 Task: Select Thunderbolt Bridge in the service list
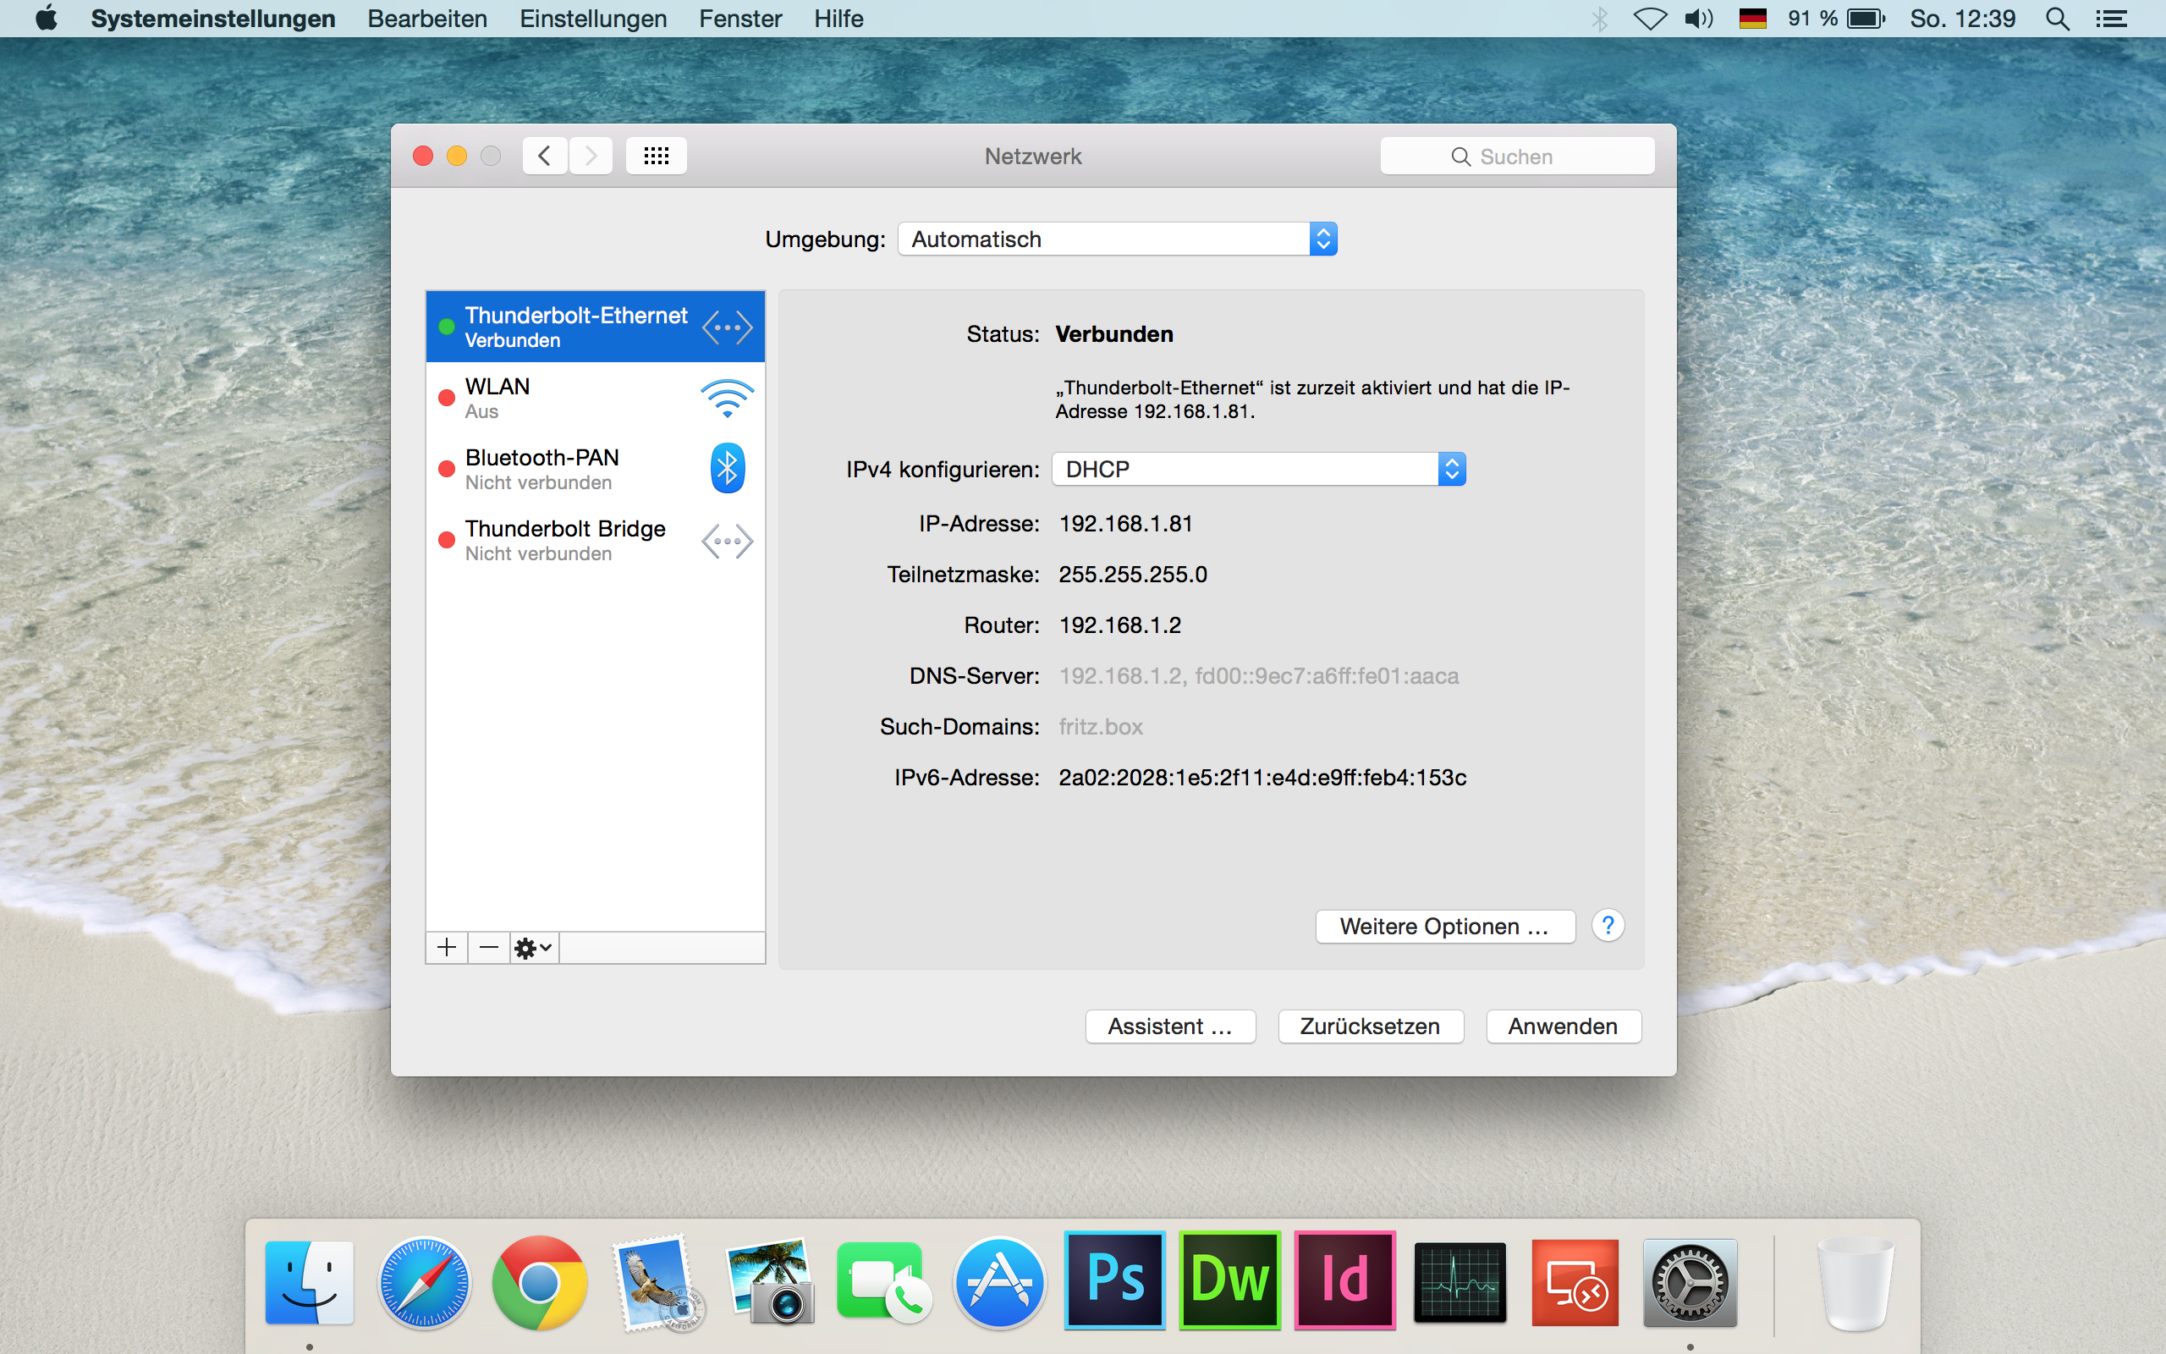595,540
